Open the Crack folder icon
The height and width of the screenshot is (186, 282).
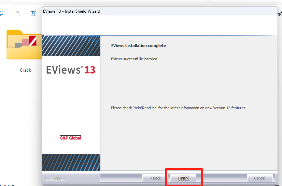pyautogui.click(x=25, y=45)
